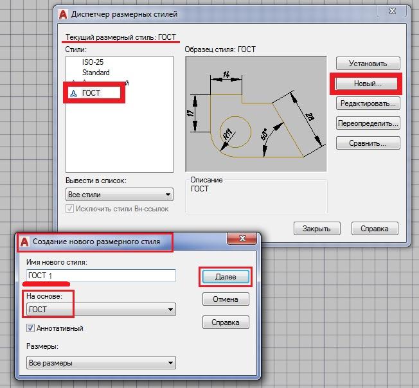Open style editing with Редактировать...

click(368, 103)
